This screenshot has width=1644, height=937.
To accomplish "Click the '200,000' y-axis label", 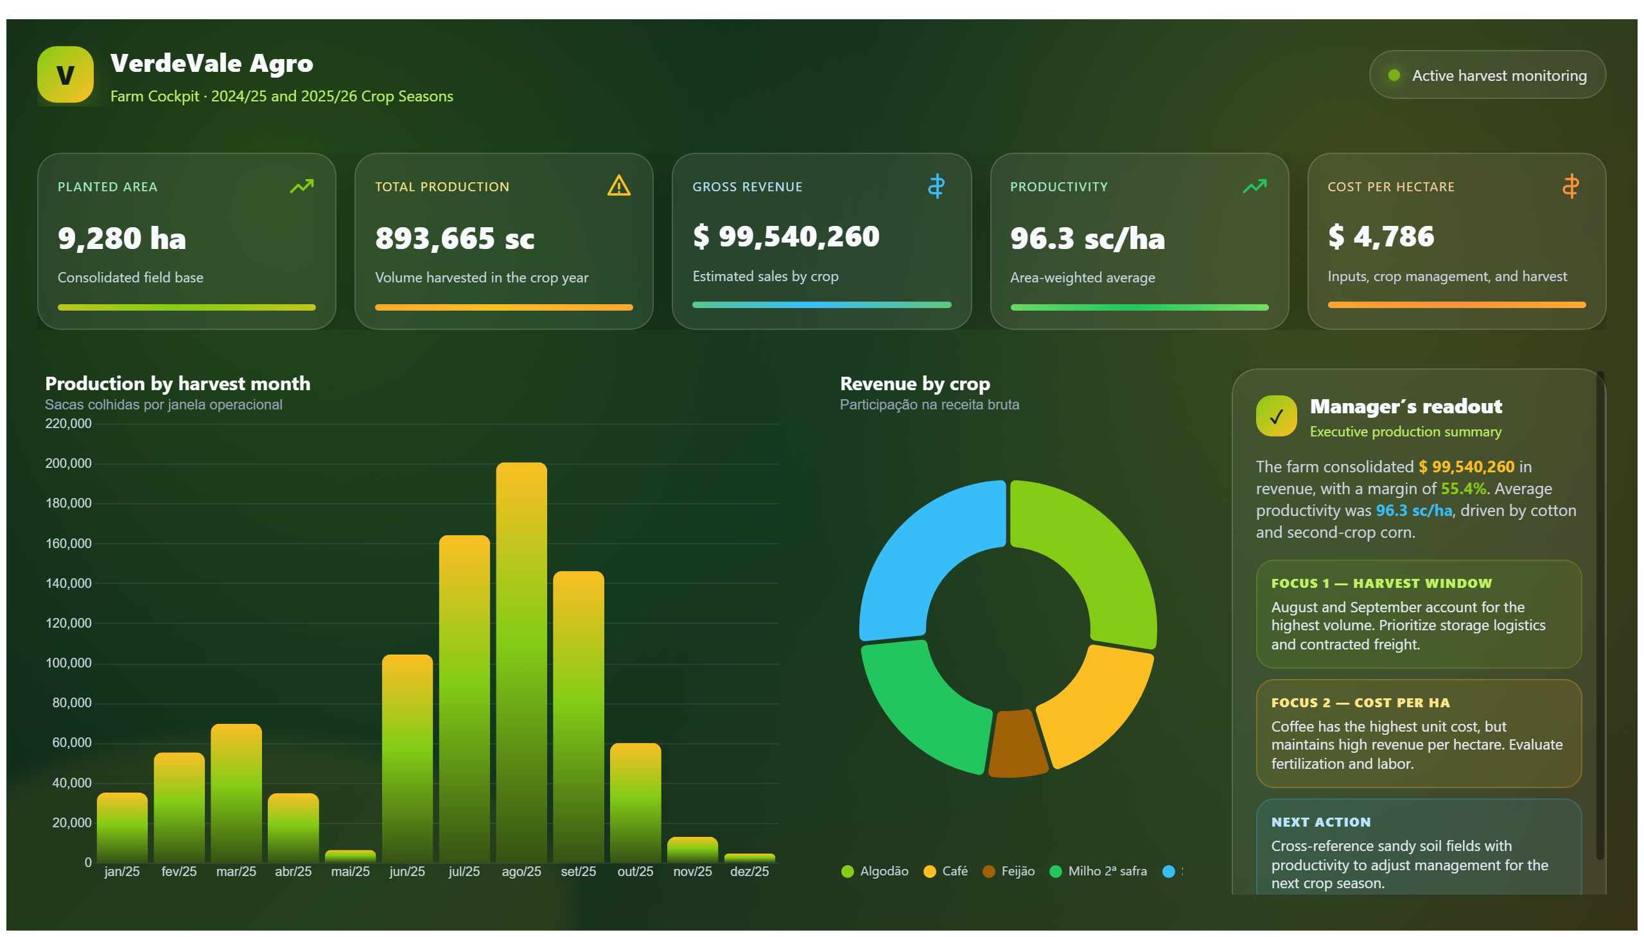I will (68, 463).
